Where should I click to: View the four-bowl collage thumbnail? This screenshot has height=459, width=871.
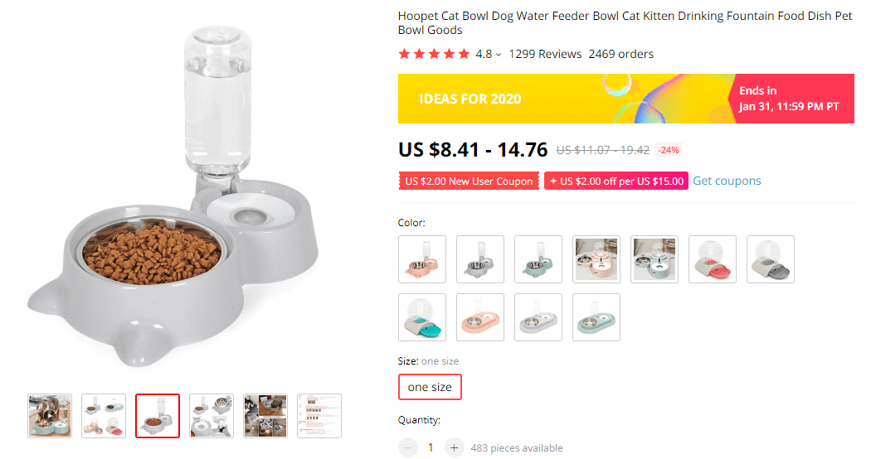point(104,416)
